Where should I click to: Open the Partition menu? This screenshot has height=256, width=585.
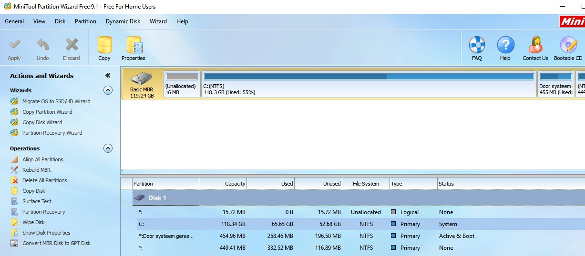[85, 21]
